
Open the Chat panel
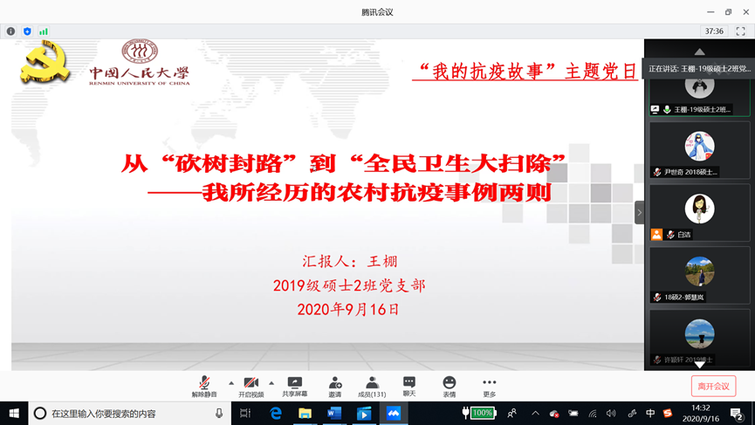[409, 387]
